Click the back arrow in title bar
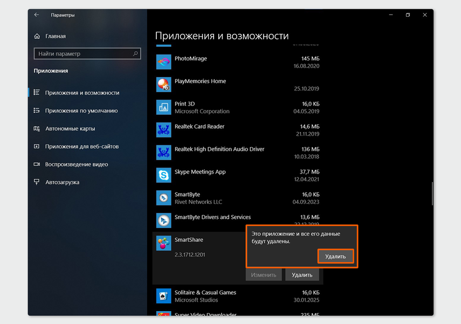 tap(37, 15)
